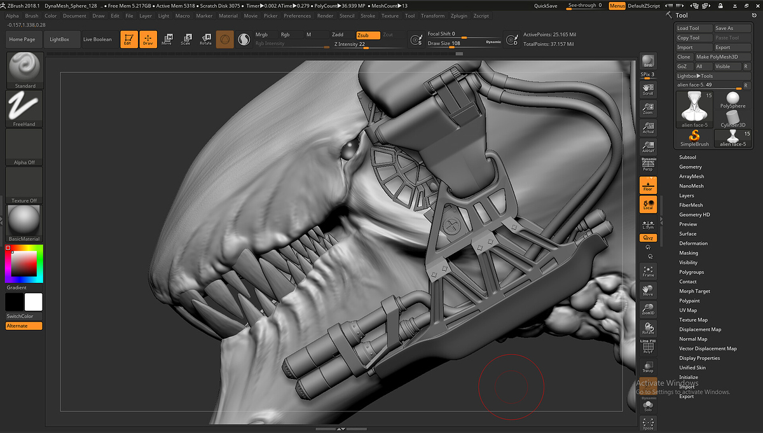Open the Standard brush selector
The width and height of the screenshot is (763, 433).
(x=25, y=71)
